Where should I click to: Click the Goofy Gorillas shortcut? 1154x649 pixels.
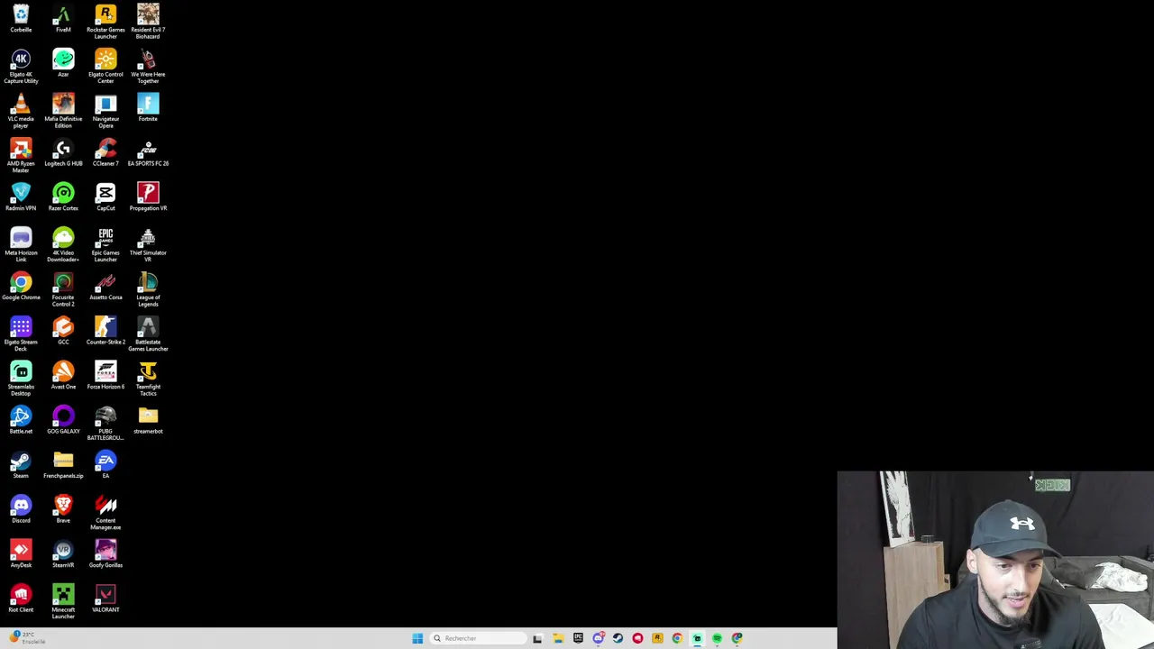pos(105,554)
